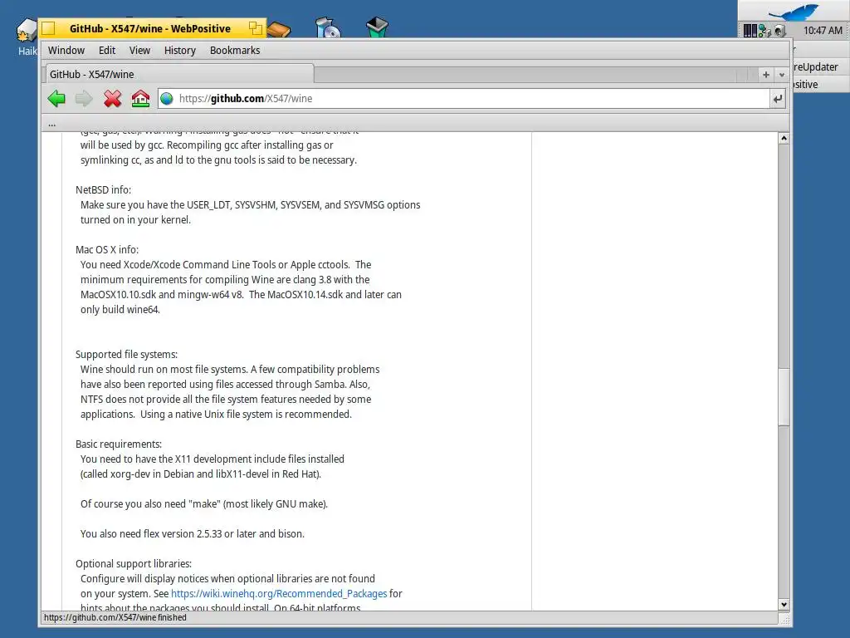Click the close box on the yellow title tab
Screen dimensions: 850x638
pyautogui.click(x=48, y=28)
